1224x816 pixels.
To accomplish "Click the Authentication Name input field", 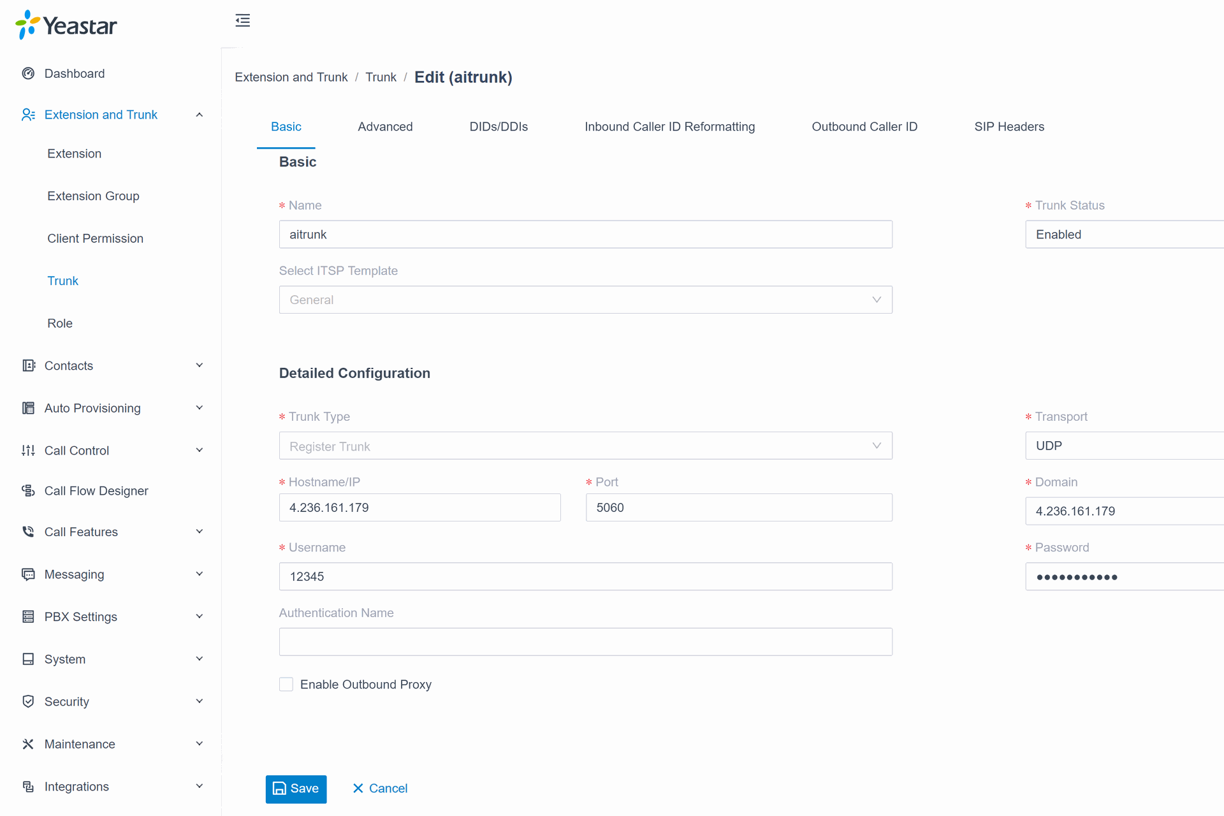I will 585,641.
